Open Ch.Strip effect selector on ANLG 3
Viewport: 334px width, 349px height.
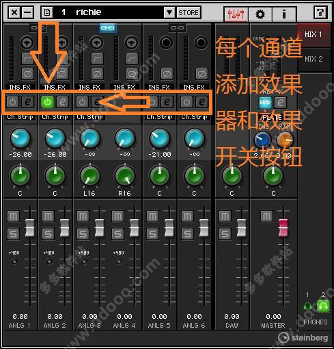(x=89, y=117)
